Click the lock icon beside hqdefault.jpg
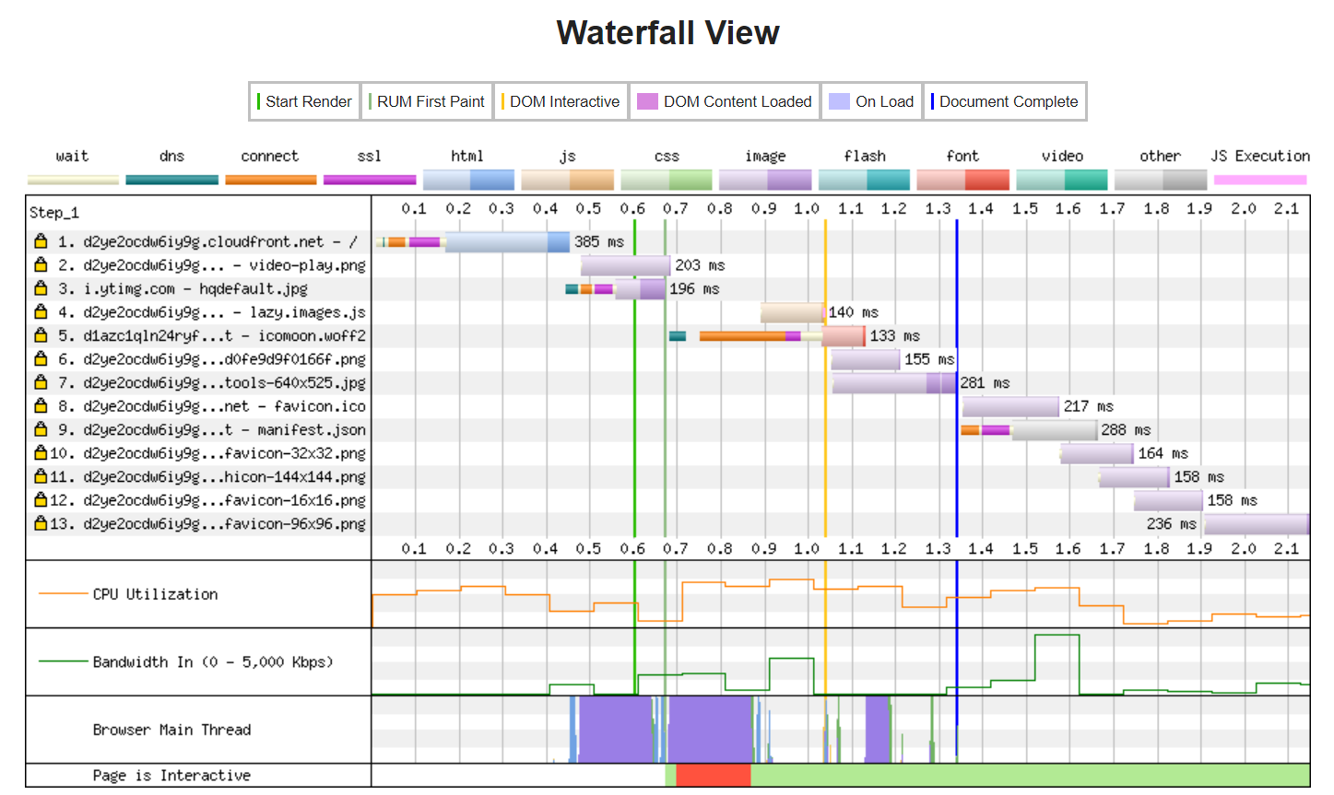This screenshot has width=1334, height=795. [x=41, y=288]
